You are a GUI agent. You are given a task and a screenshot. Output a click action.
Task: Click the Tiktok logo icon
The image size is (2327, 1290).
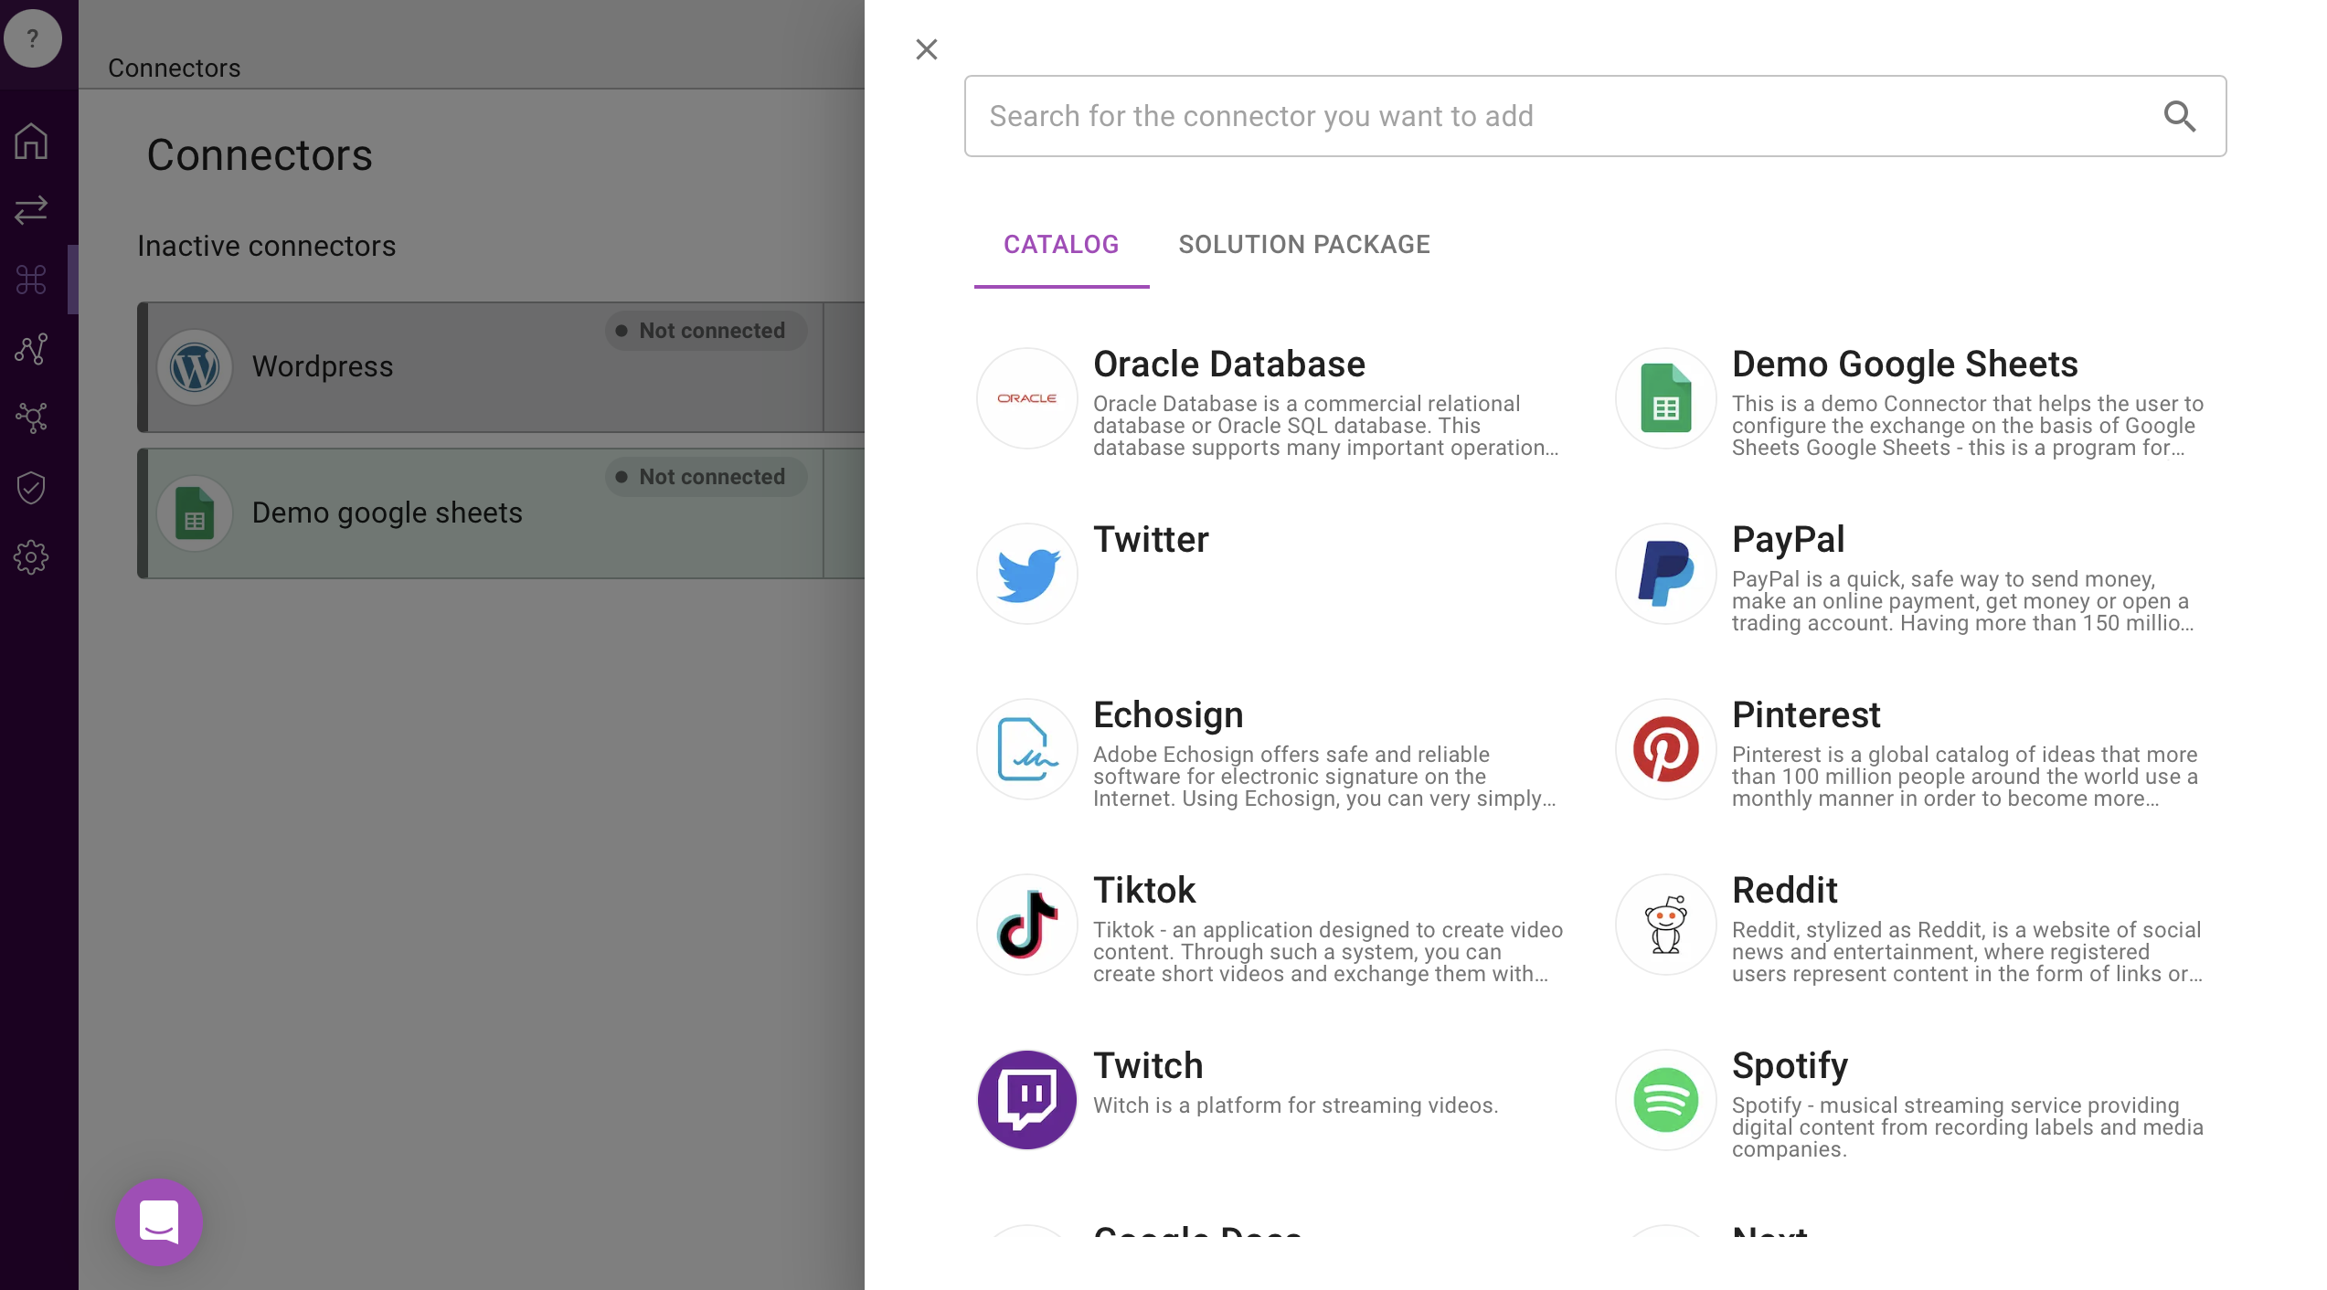(x=1027, y=925)
